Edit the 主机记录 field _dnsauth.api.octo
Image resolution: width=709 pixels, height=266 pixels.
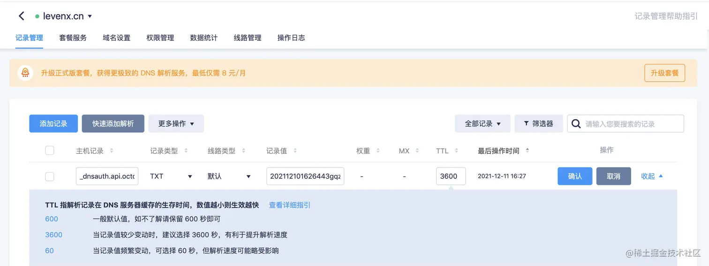[x=107, y=176]
